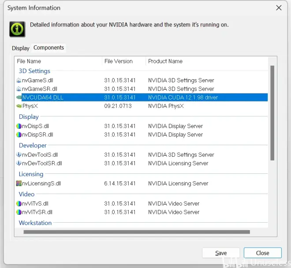
Task: Click the nvGameS.dll file icon
Action: pos(19,81)
